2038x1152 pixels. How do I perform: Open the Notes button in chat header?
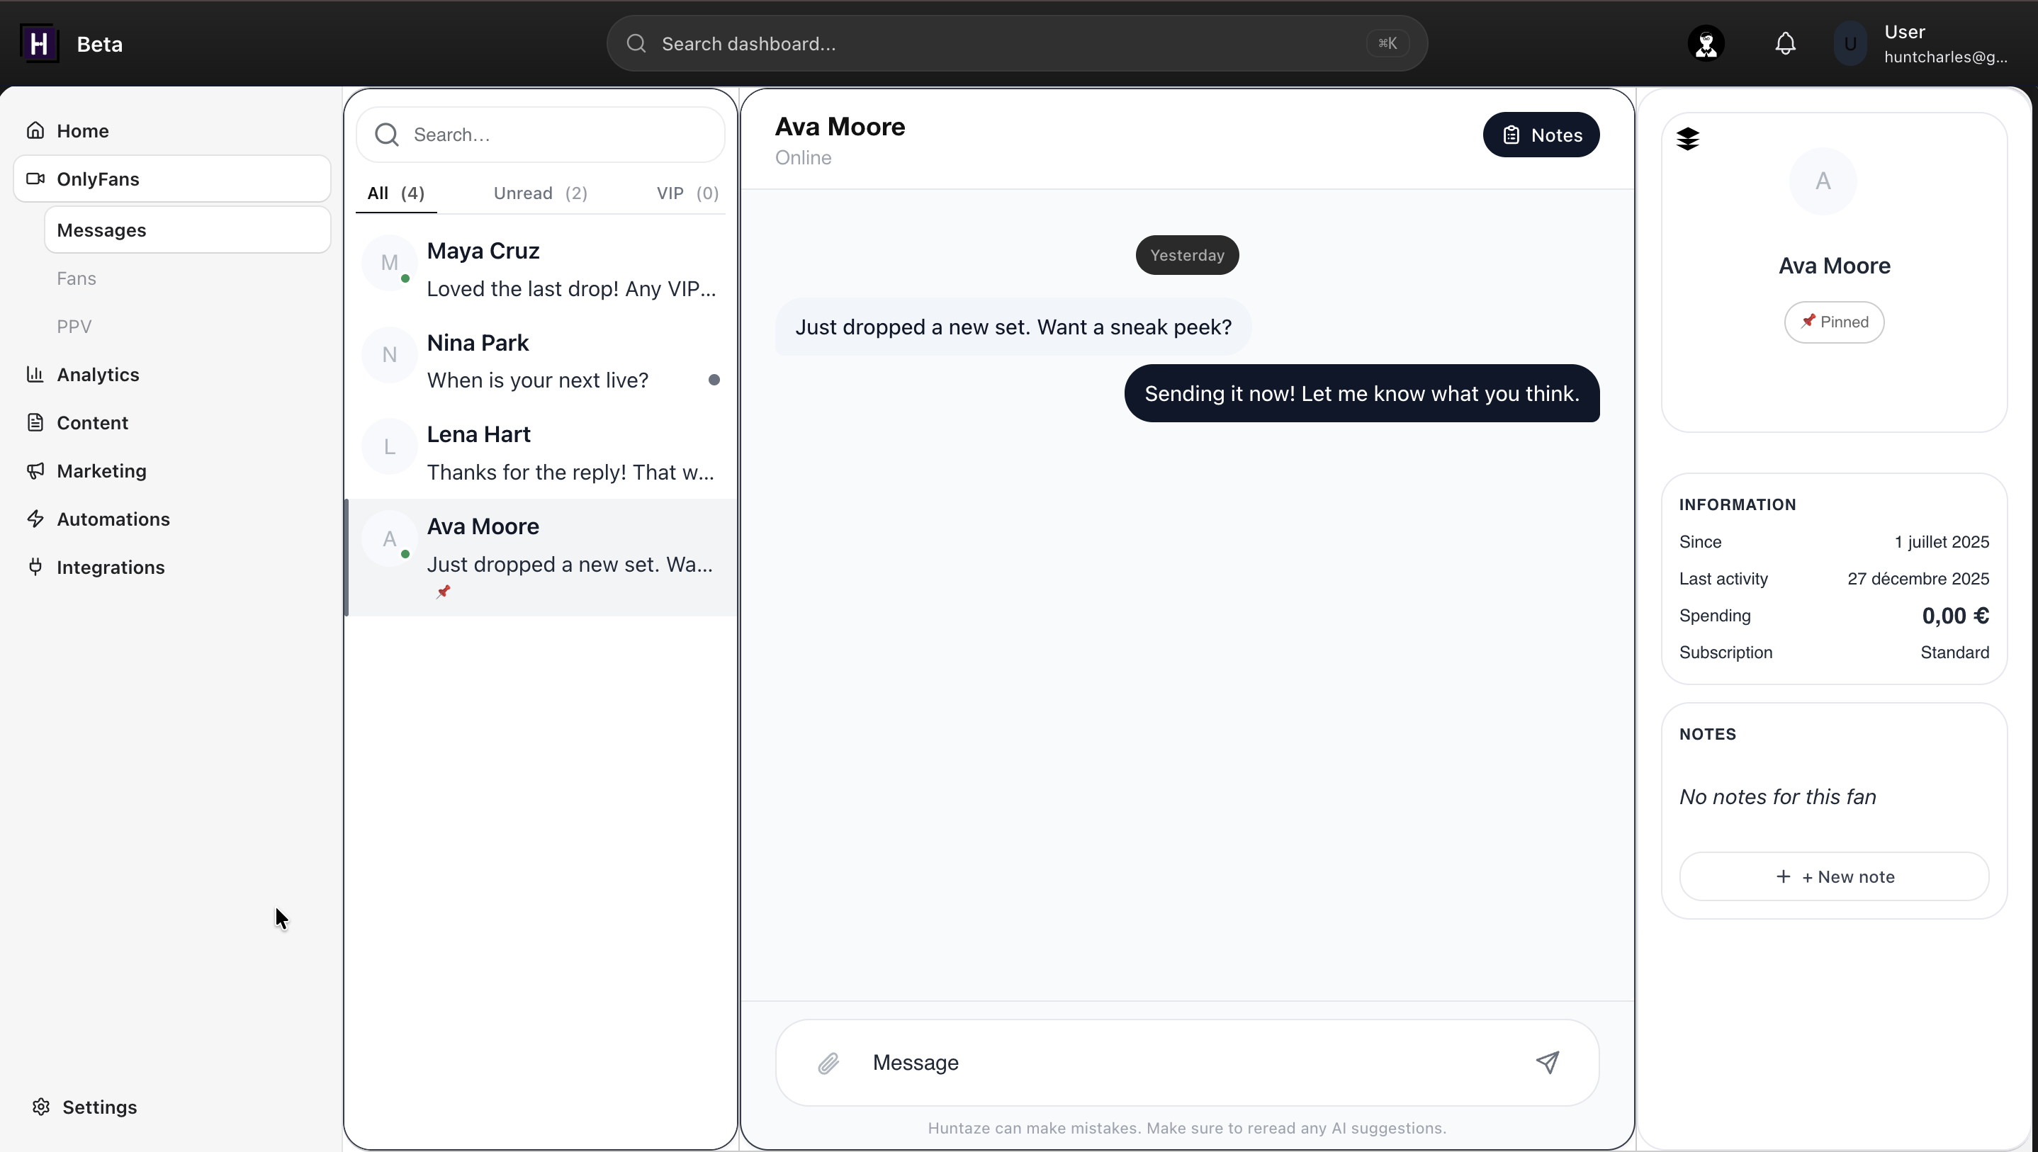tap(1541, 135)
